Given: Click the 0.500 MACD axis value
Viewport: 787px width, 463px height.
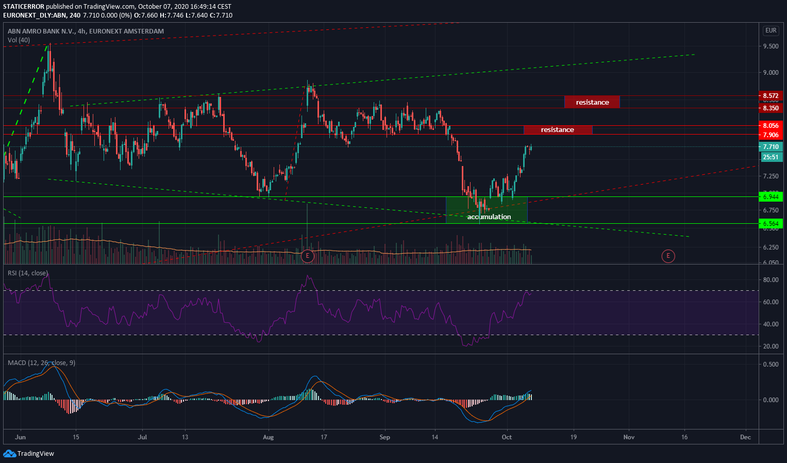Looking at the screenshot, I should 771,365.
